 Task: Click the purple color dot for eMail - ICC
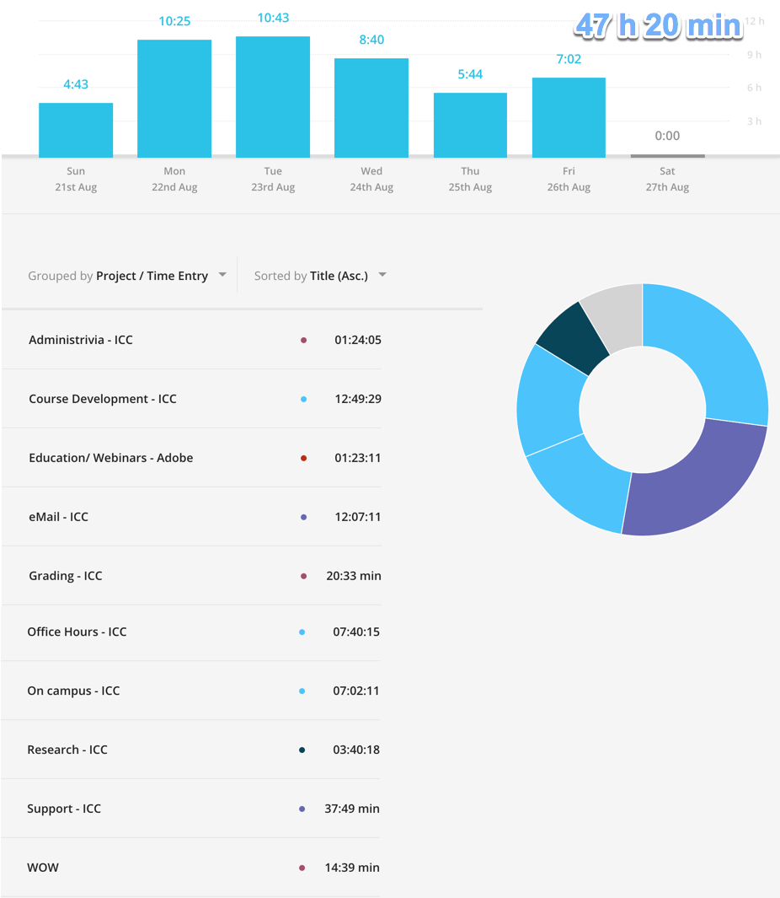pos(304,517)
